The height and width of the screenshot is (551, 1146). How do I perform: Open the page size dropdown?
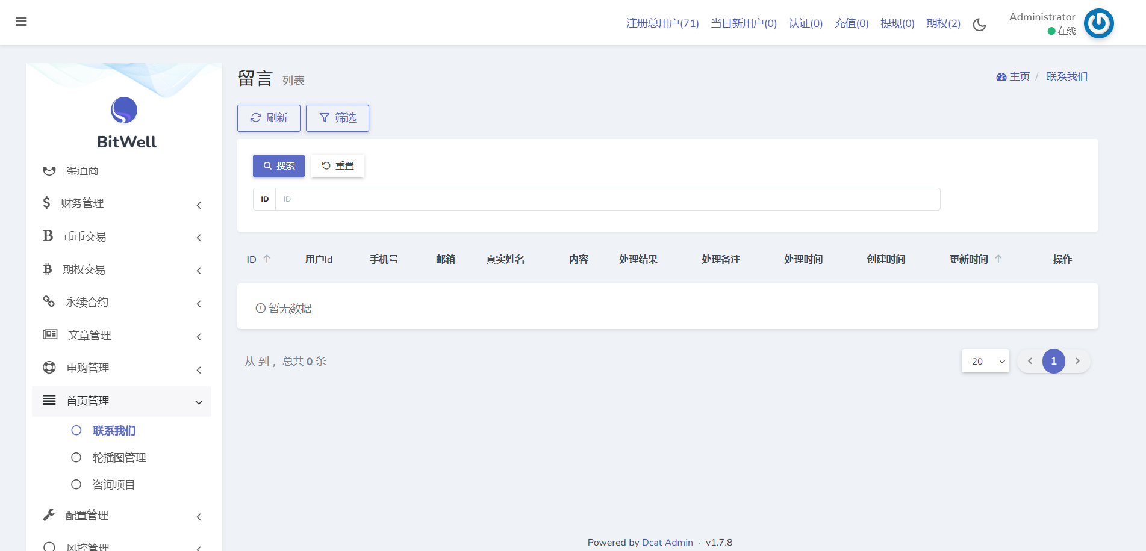(985, 361)
